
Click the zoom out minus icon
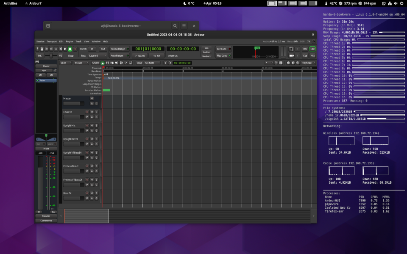288,63
